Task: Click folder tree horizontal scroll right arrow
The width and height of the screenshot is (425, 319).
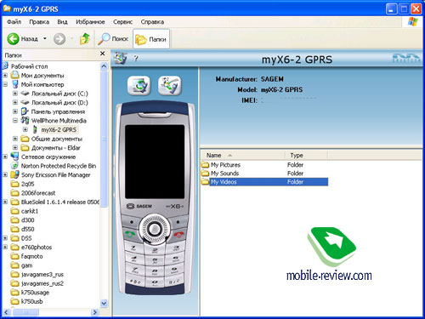Action: [95, 312]
